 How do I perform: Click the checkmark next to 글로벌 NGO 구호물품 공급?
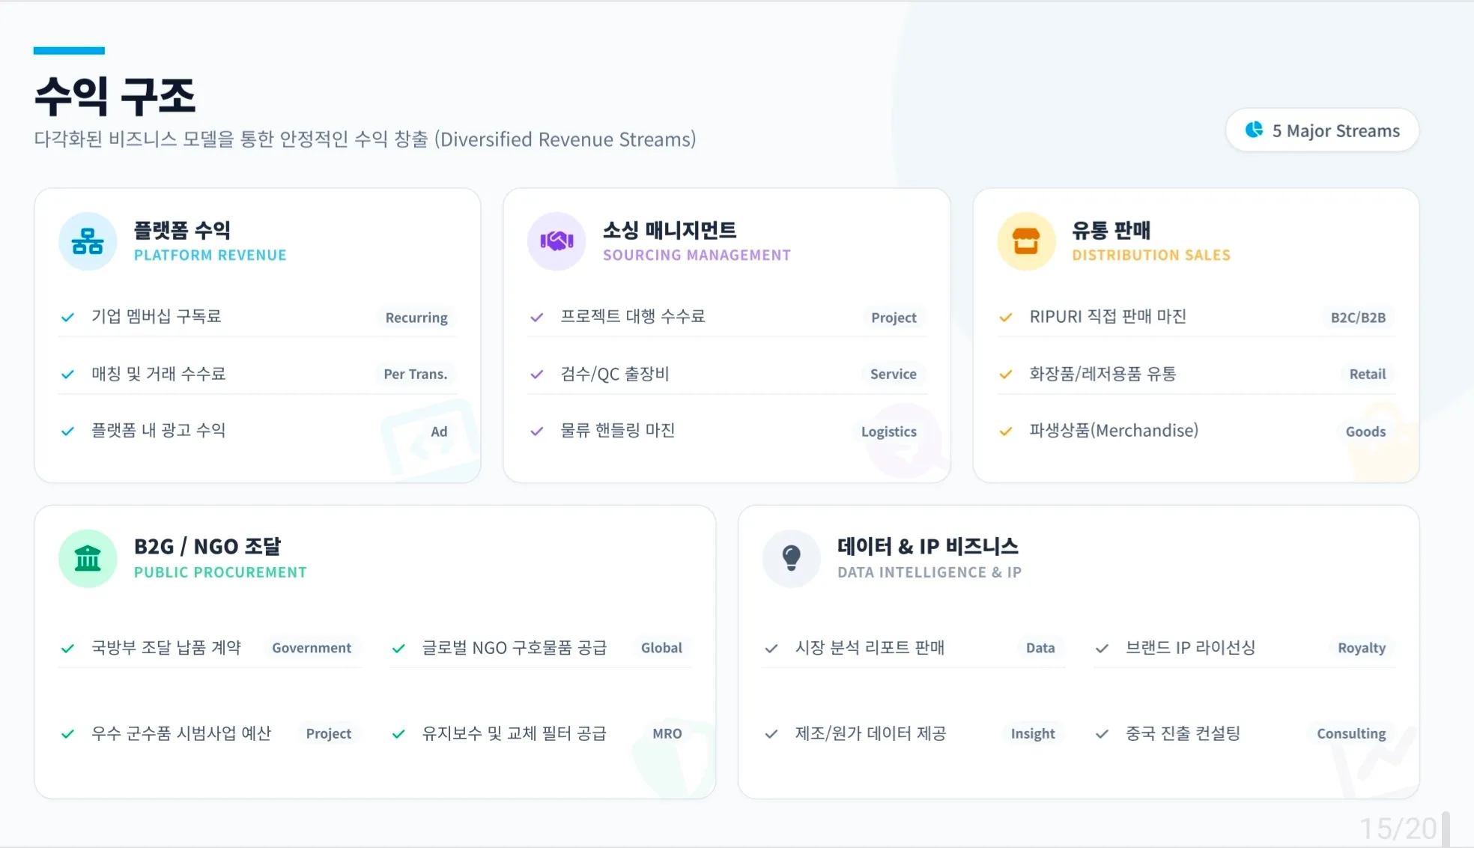pos(398,649)
